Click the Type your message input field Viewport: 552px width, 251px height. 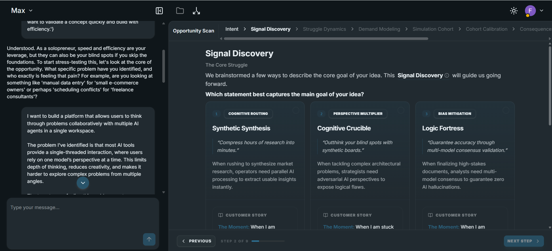[x=83, y=223]
